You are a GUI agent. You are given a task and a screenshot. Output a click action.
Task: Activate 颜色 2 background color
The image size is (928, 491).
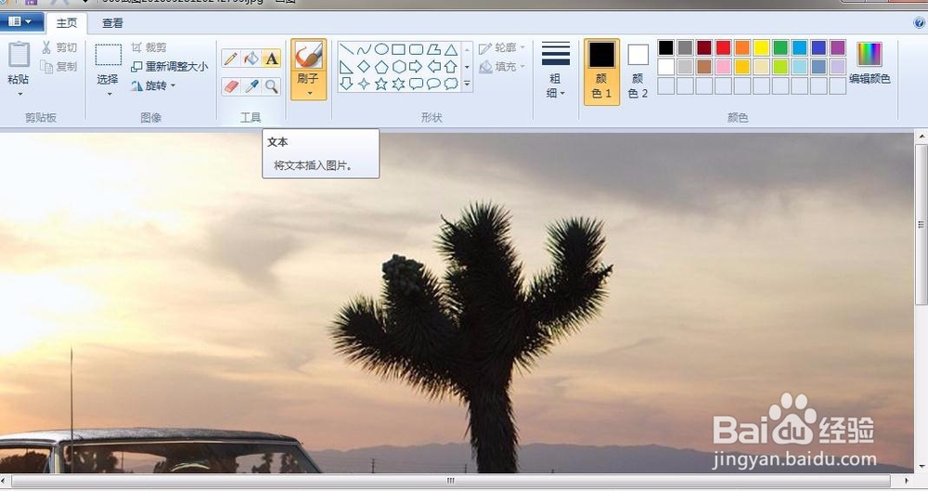pos(638,71)
